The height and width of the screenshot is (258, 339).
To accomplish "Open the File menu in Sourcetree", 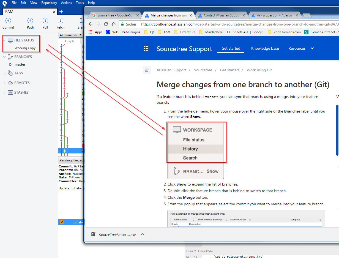I will coord(14,3).
